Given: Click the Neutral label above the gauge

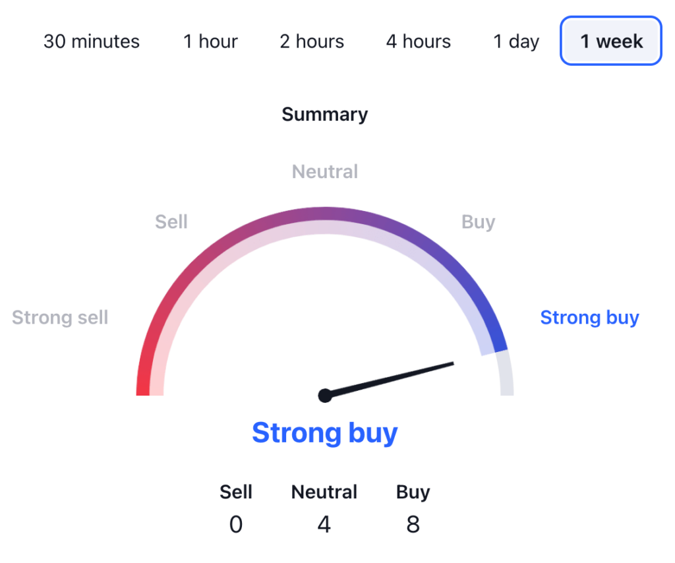Looking at the screenshot, I should click(x=325, y=171).
